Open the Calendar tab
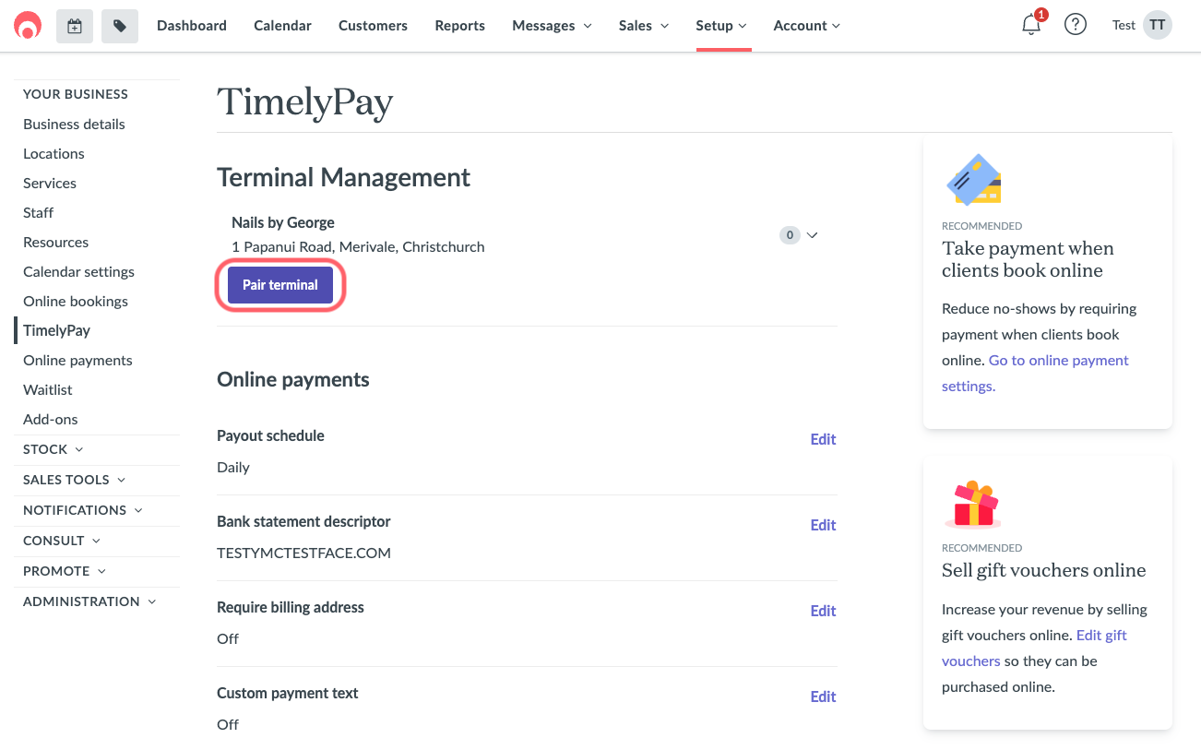 click(x=282, y=26)
